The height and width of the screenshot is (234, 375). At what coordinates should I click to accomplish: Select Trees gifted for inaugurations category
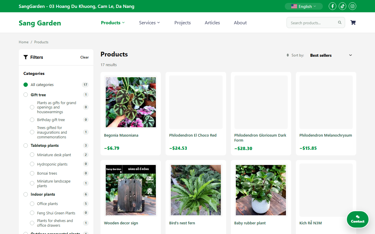(x=32, y=132)
